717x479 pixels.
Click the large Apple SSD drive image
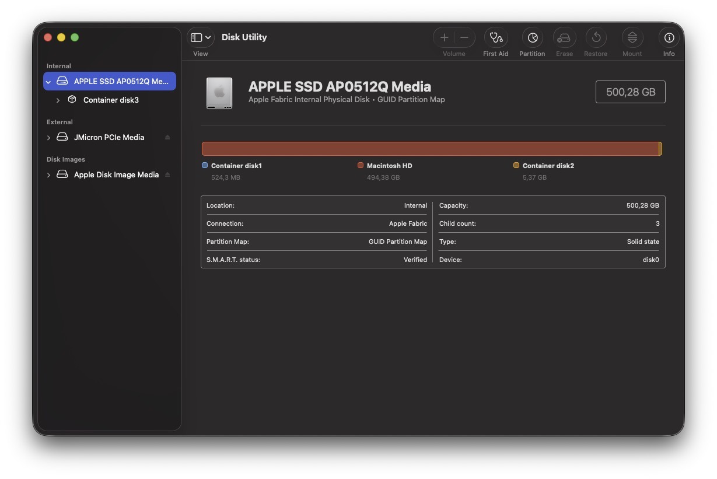pos(219,93)
